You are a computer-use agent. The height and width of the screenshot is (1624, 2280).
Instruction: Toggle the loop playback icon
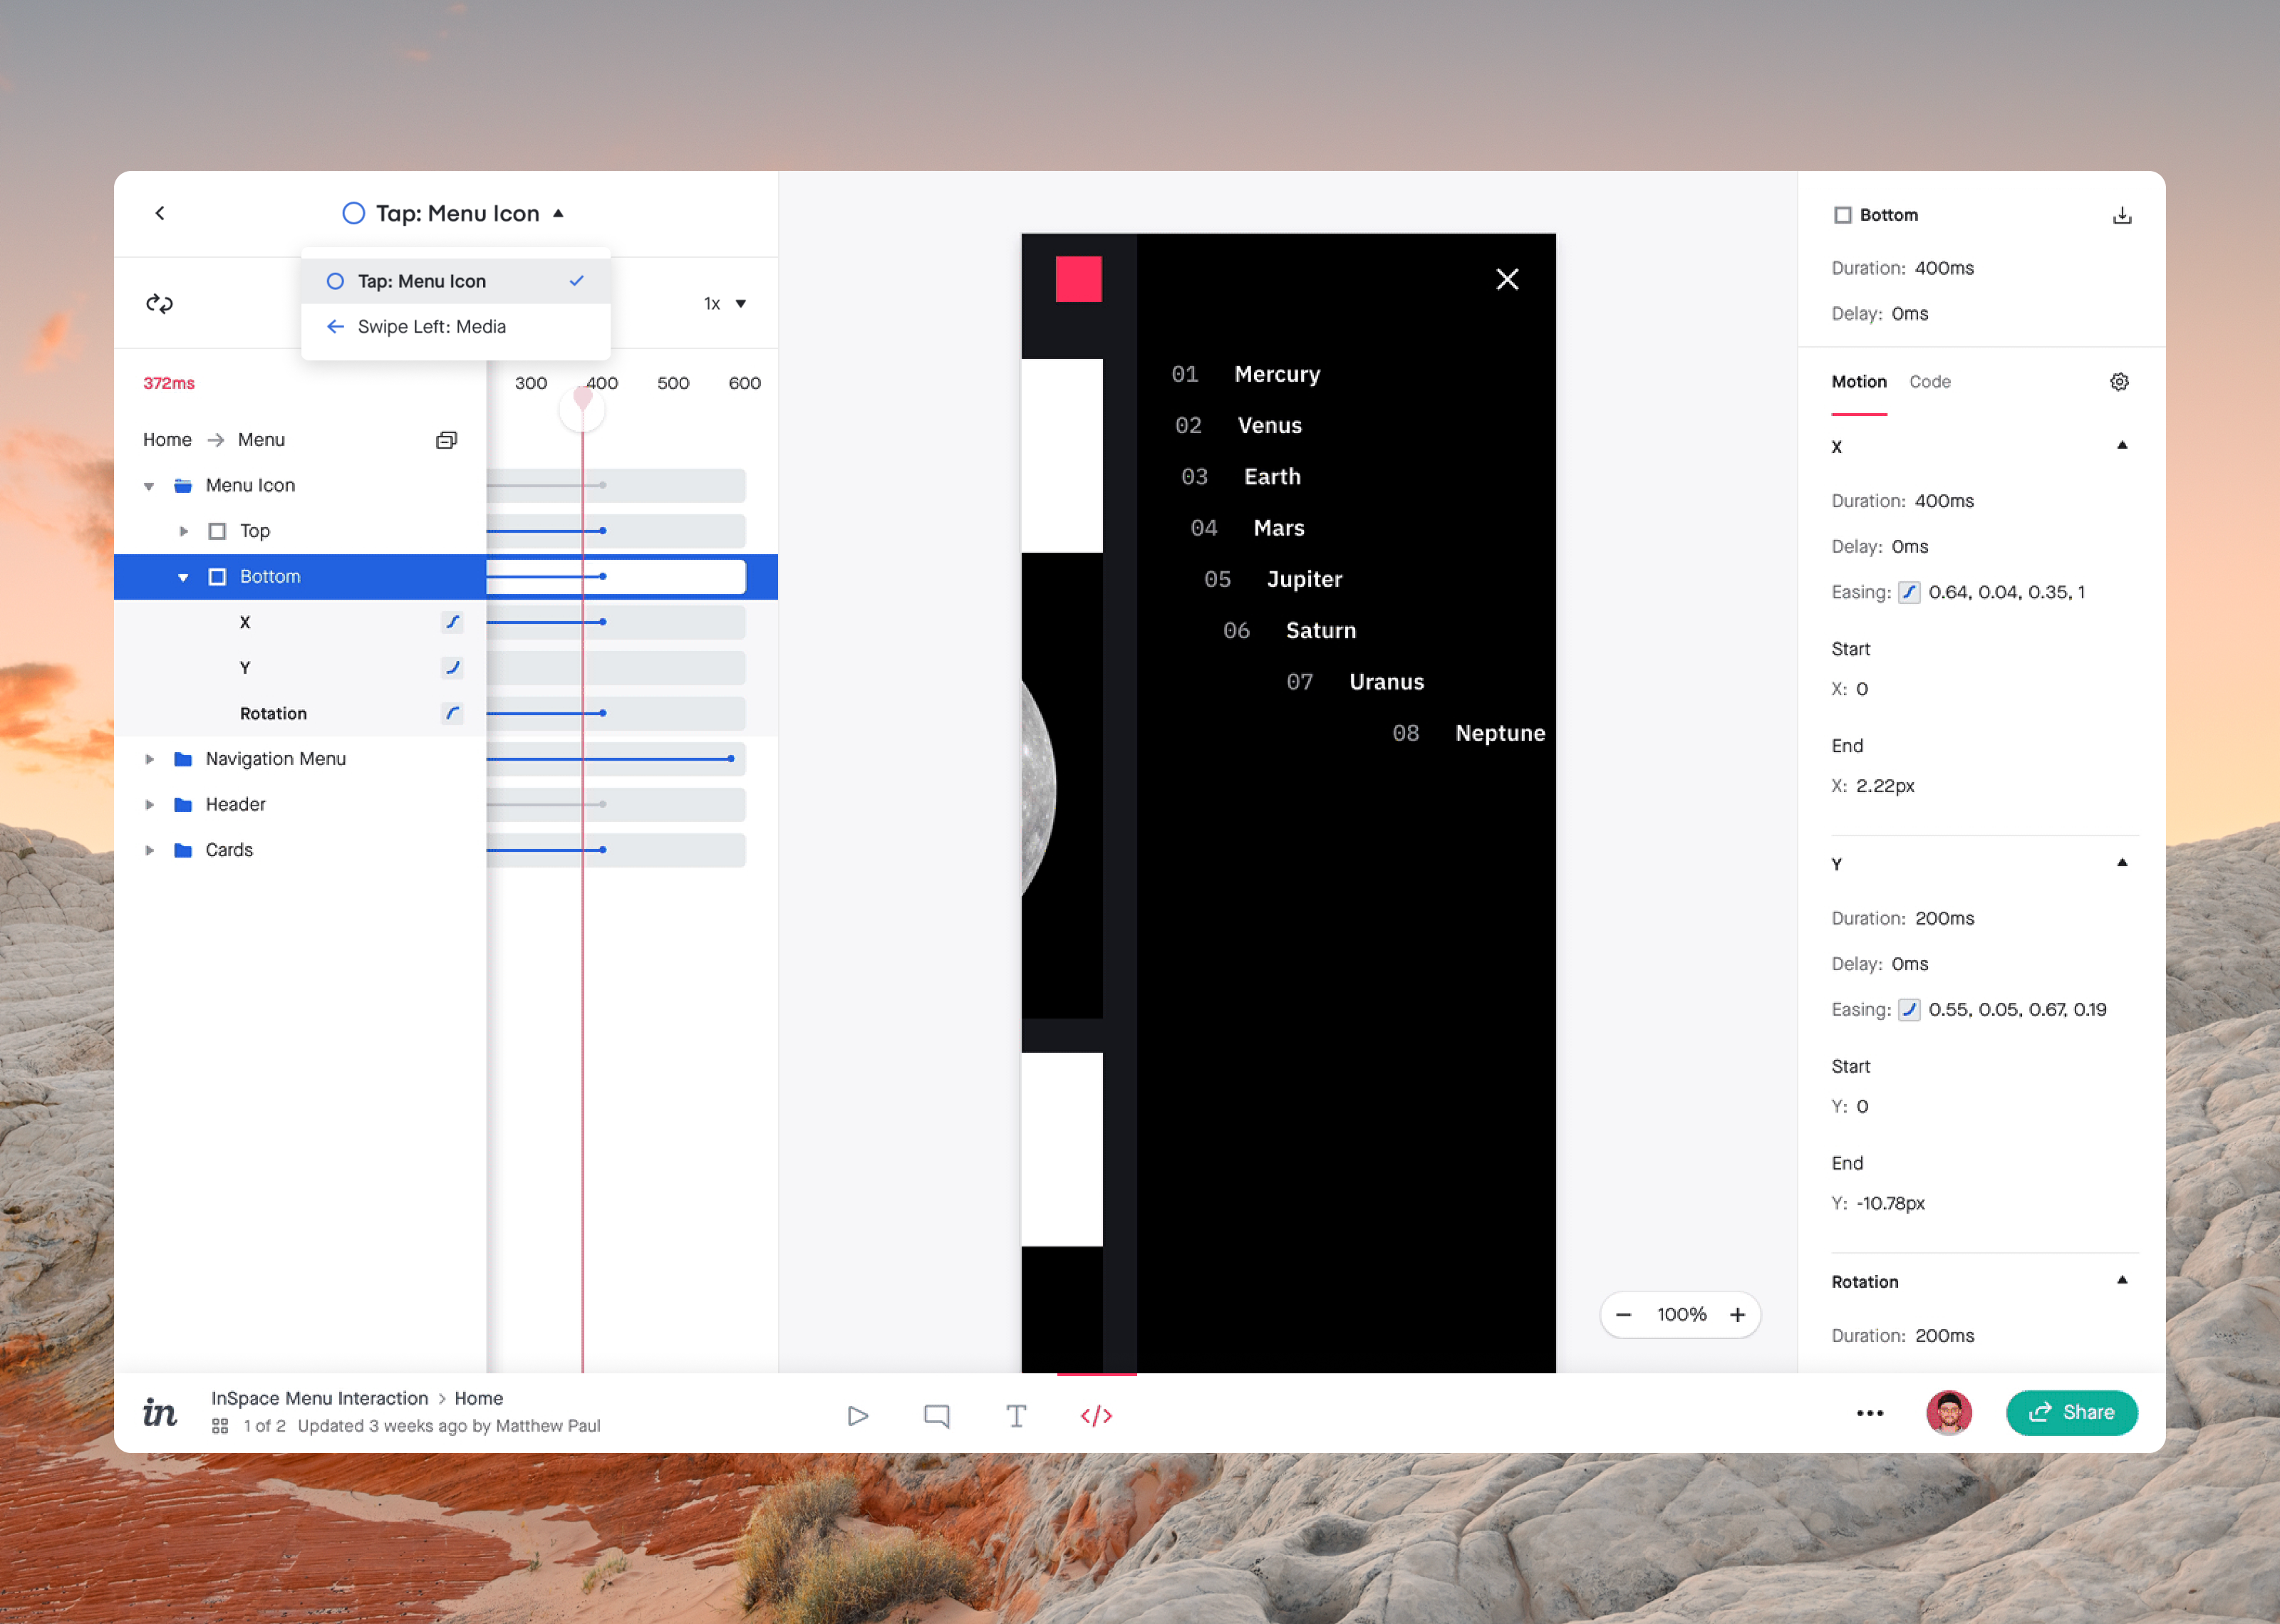pyautogui.click(x=160, y=303)
